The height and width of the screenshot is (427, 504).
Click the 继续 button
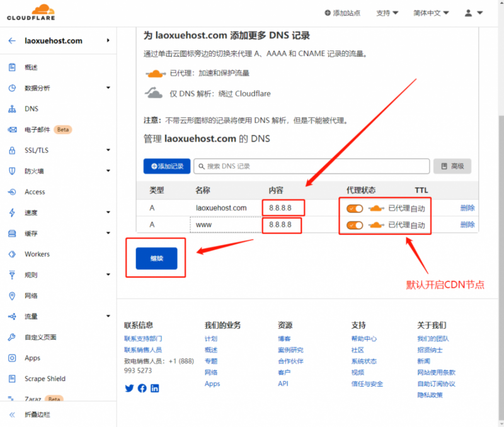(x=156, y=257)
